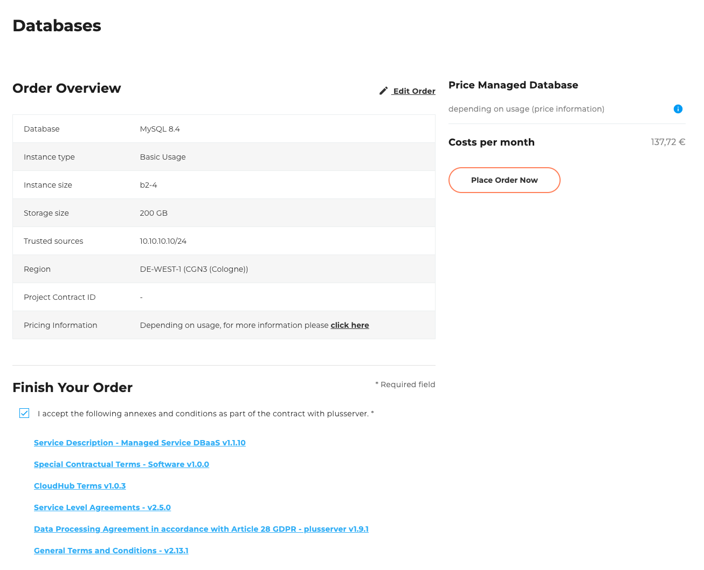Click the Edit Order link
Viewport: 704px width, 570px height.
413,91
